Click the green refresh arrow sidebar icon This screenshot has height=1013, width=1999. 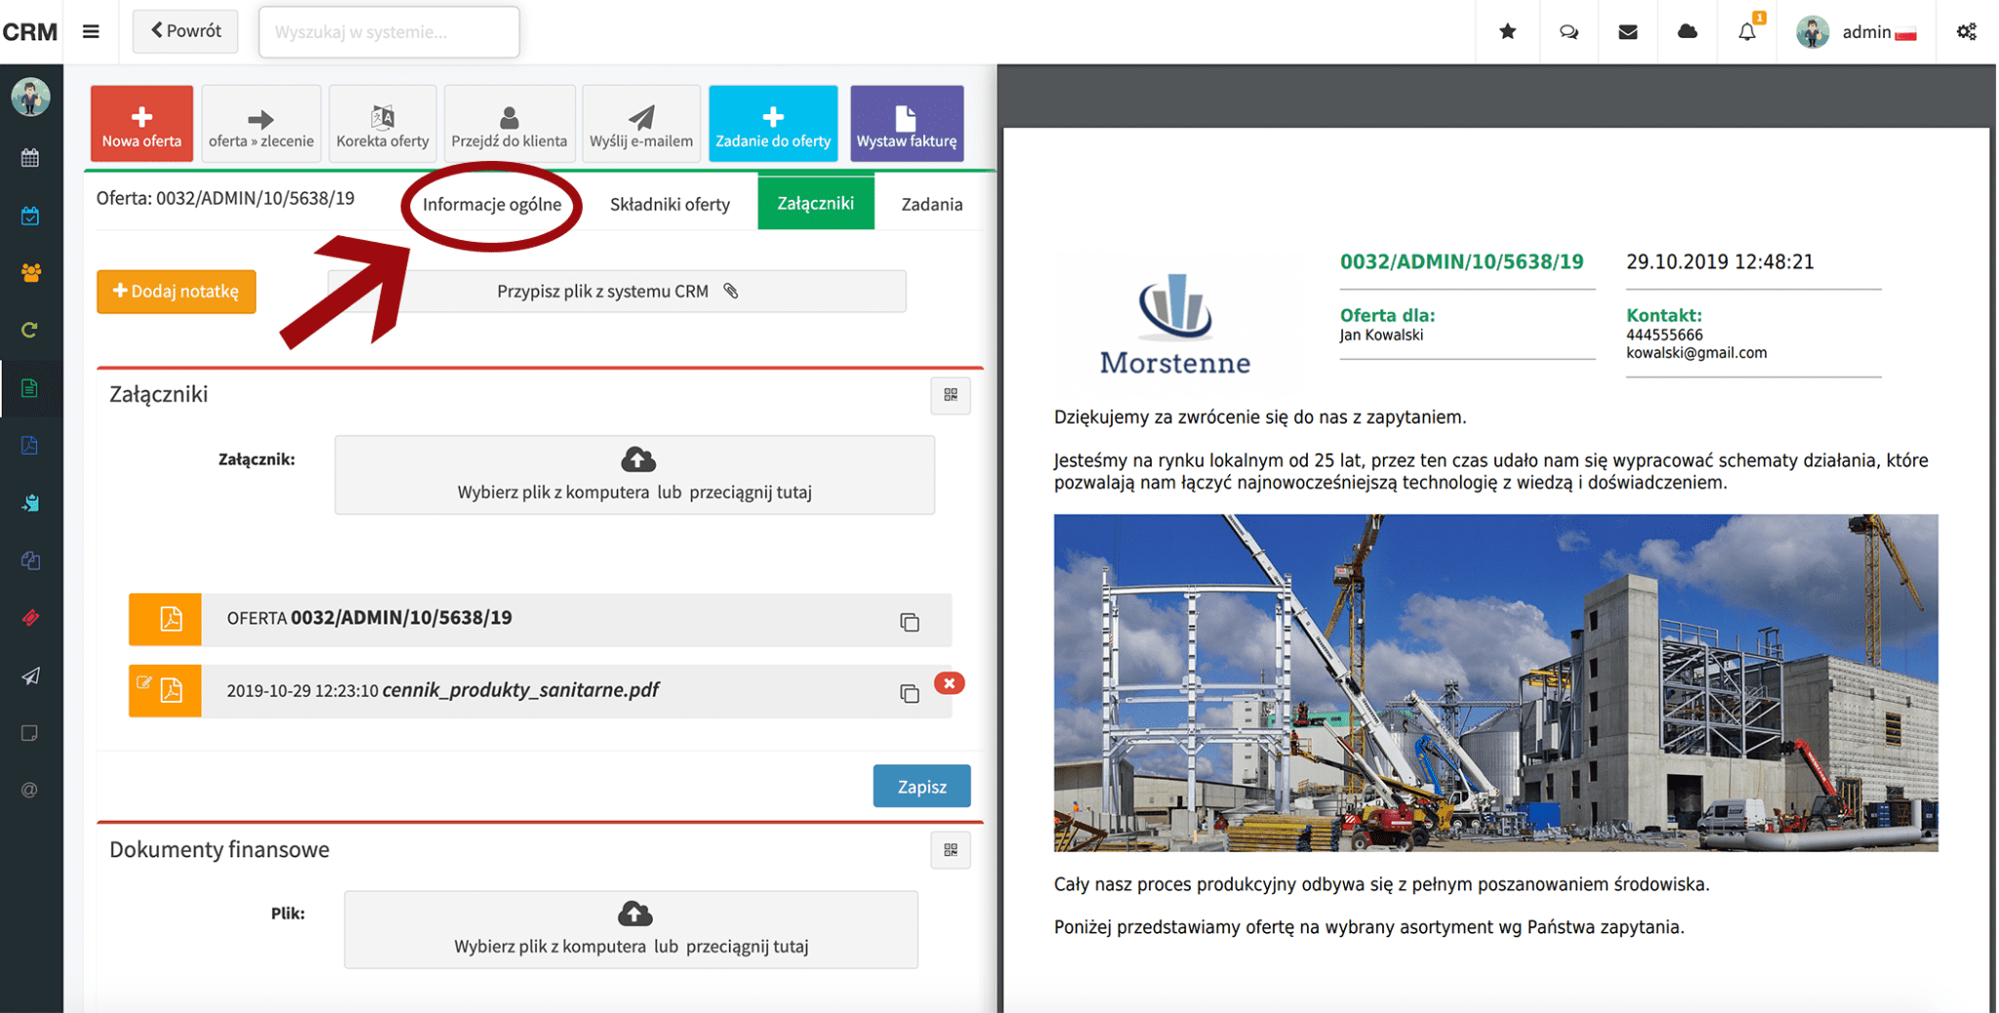pos(30,330)
